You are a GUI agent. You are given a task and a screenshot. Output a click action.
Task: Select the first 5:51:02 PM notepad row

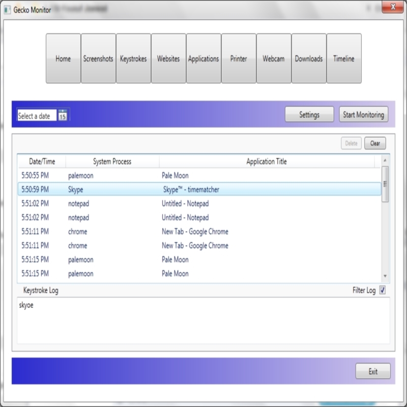point(199,203)
